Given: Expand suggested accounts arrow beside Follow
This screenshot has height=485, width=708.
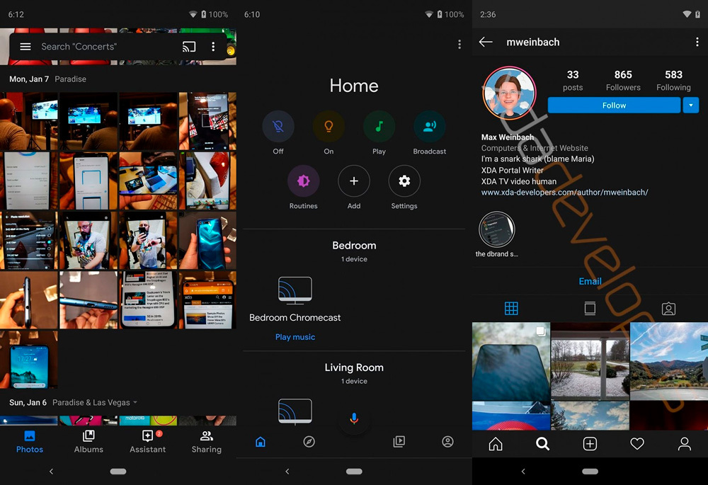Looking at the screenshot, I should (x=691, y=105).
